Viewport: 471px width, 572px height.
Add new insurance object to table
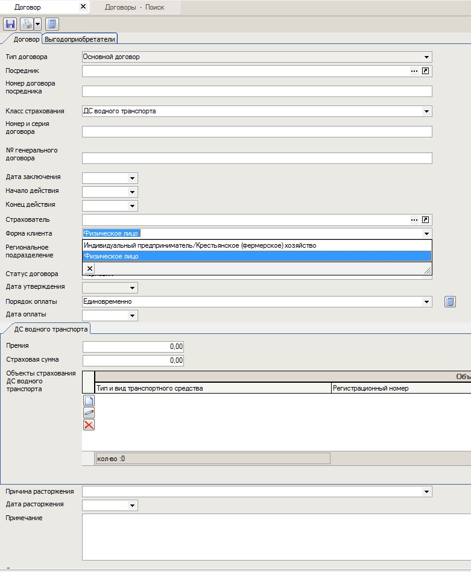[89, 401]
